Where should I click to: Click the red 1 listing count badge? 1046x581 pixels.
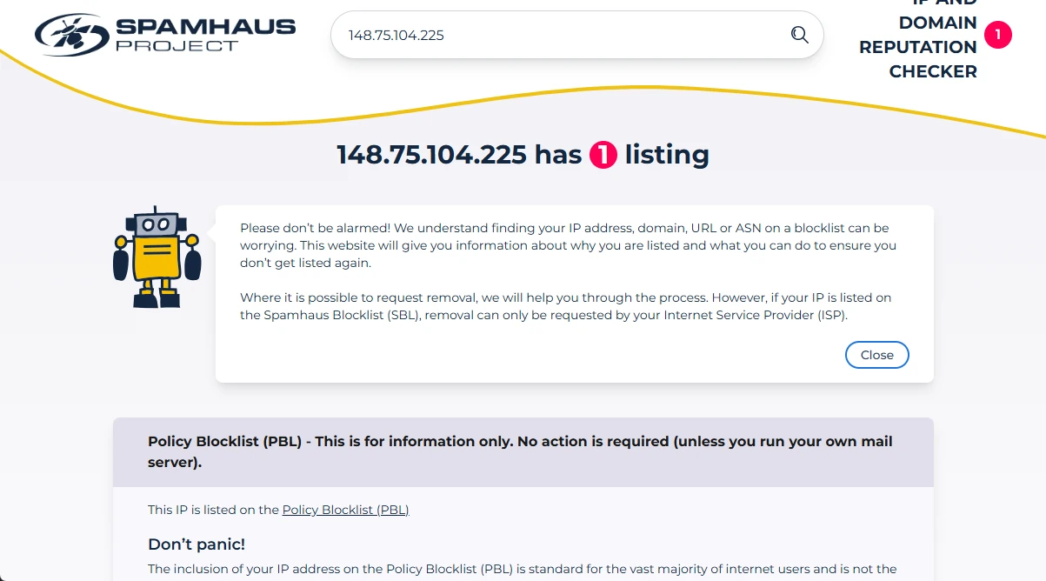pyautogui.click(x=603, y=156)
